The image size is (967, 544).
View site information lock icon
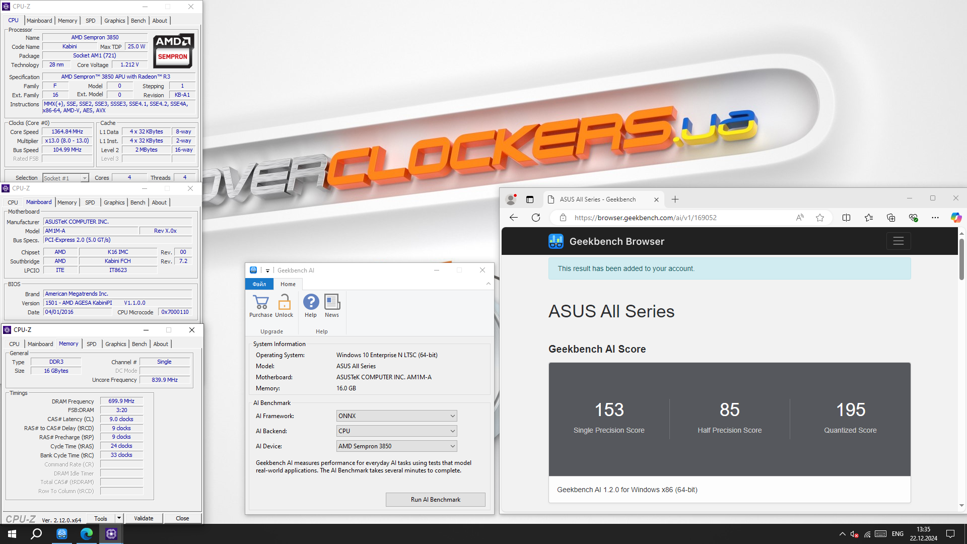[x=563, y=218]
